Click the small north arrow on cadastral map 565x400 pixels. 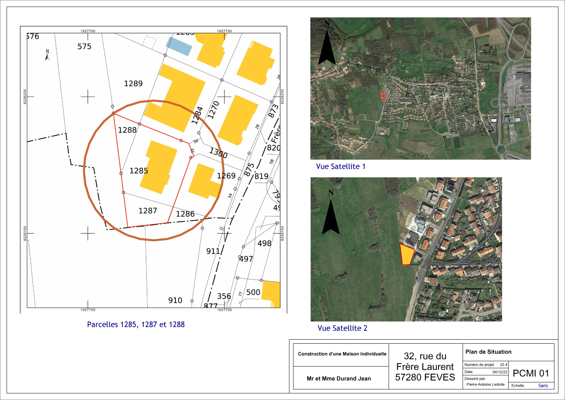point(47,55)
